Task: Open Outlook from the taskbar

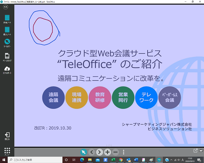Action: click(x=128, y=160)
